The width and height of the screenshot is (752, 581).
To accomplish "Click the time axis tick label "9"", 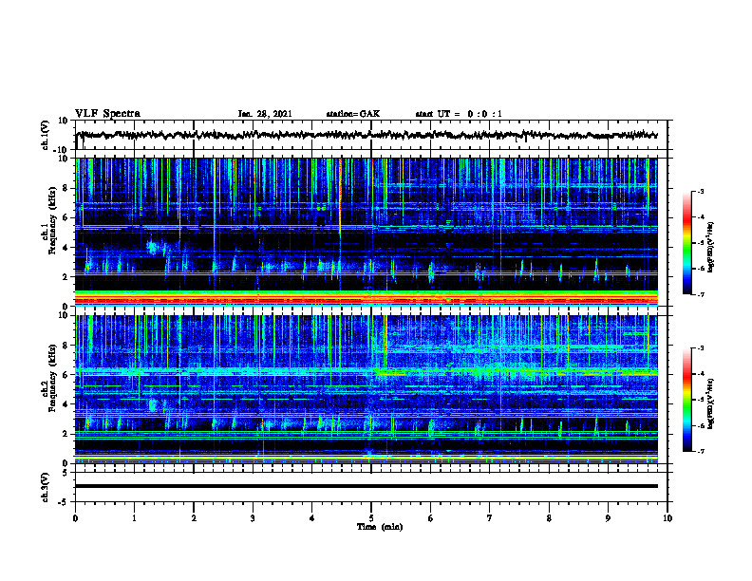I will click(x=608, y=518).
